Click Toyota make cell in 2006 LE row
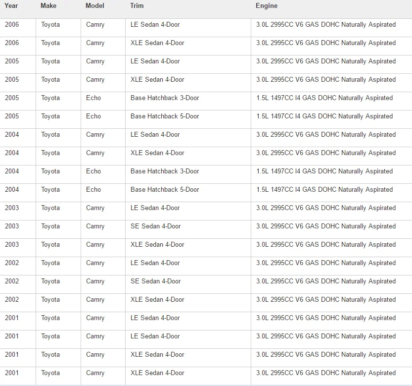Viewport: 412px width, 386px height. (58, 28)
